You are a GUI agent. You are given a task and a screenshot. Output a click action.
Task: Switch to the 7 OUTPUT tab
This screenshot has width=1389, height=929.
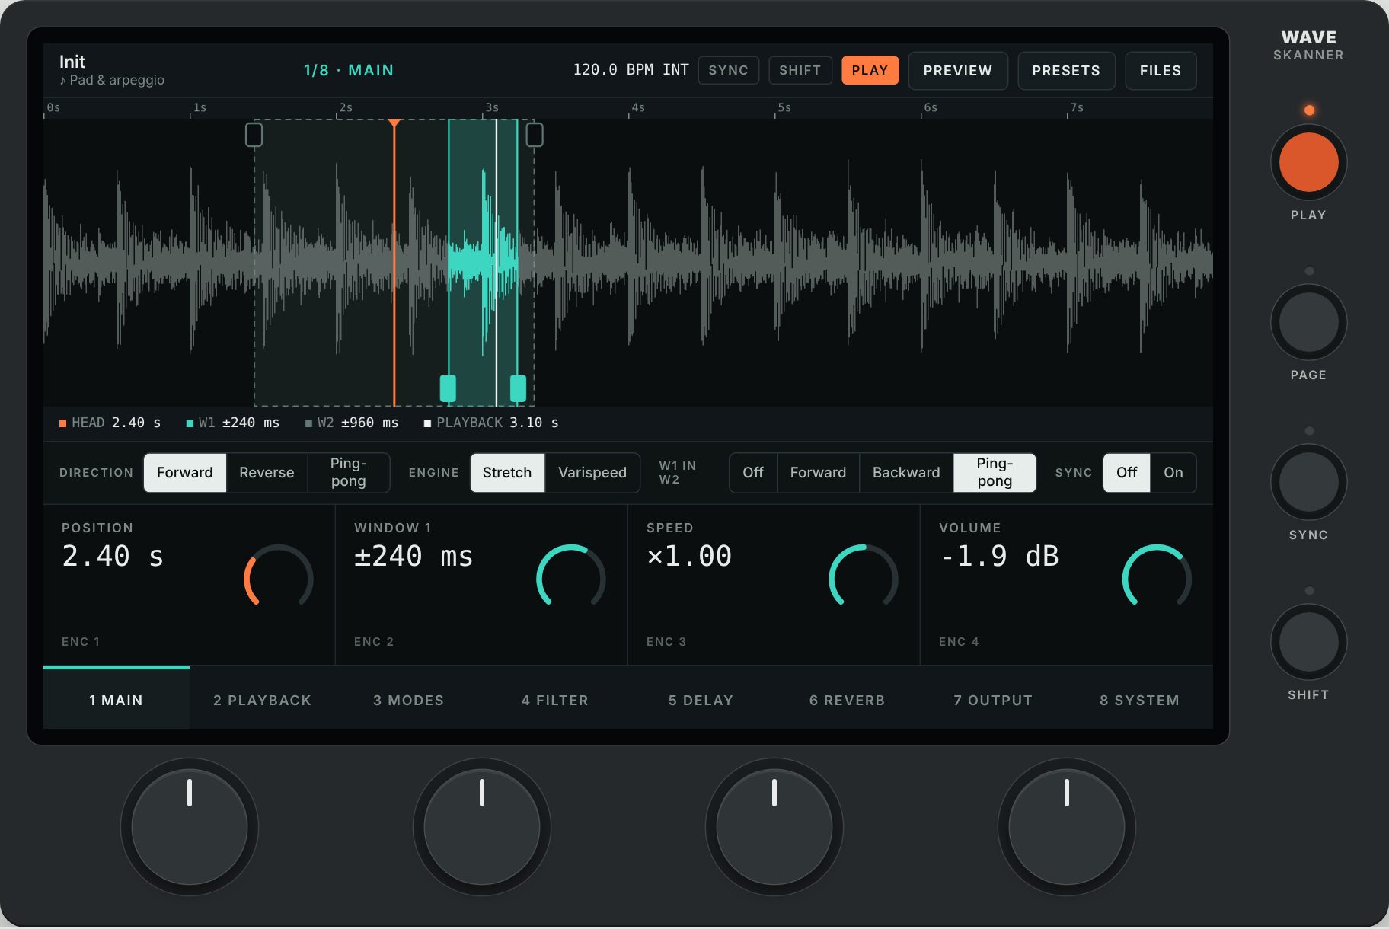994,699
